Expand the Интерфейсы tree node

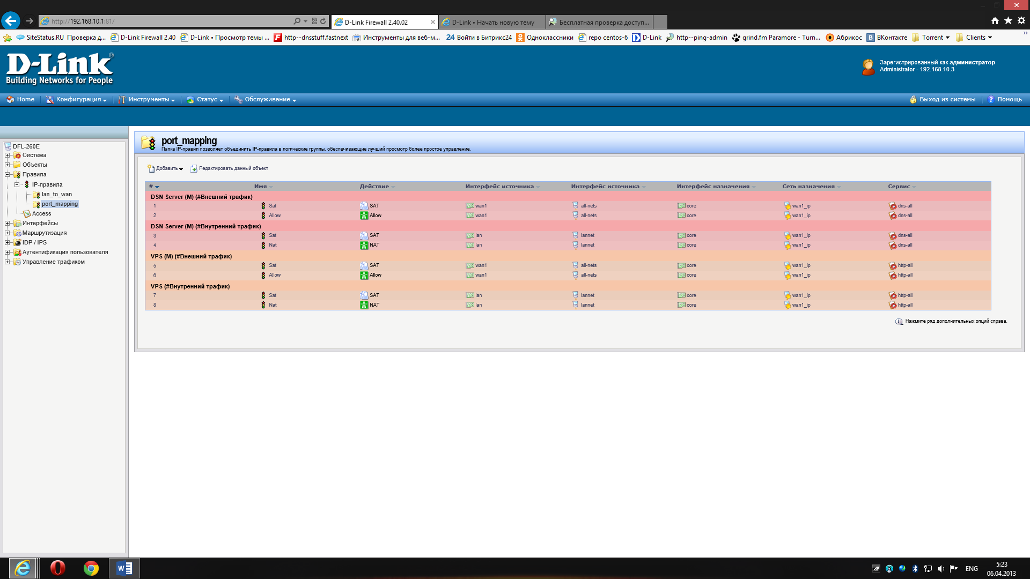point(8,224)
